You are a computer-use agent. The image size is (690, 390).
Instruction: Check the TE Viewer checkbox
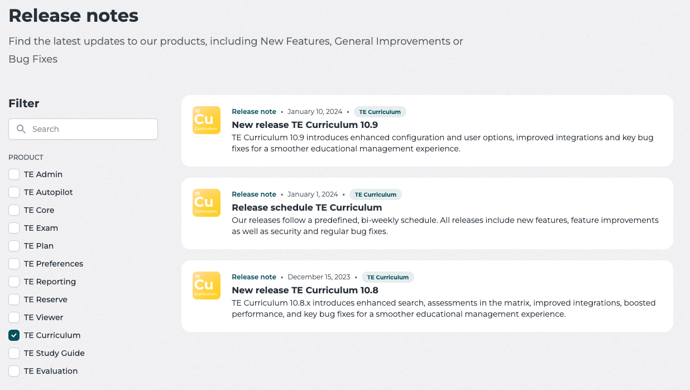[14, 317]
